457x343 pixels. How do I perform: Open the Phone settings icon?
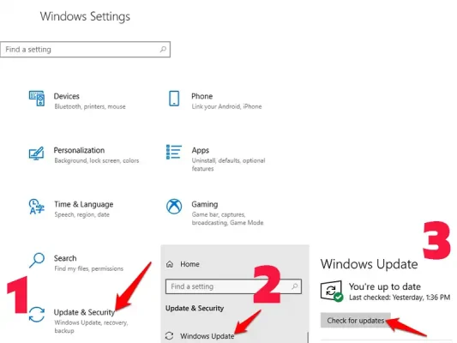174,99
